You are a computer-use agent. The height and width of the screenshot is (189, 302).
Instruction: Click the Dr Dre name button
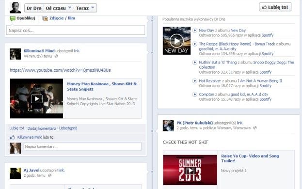34,8
